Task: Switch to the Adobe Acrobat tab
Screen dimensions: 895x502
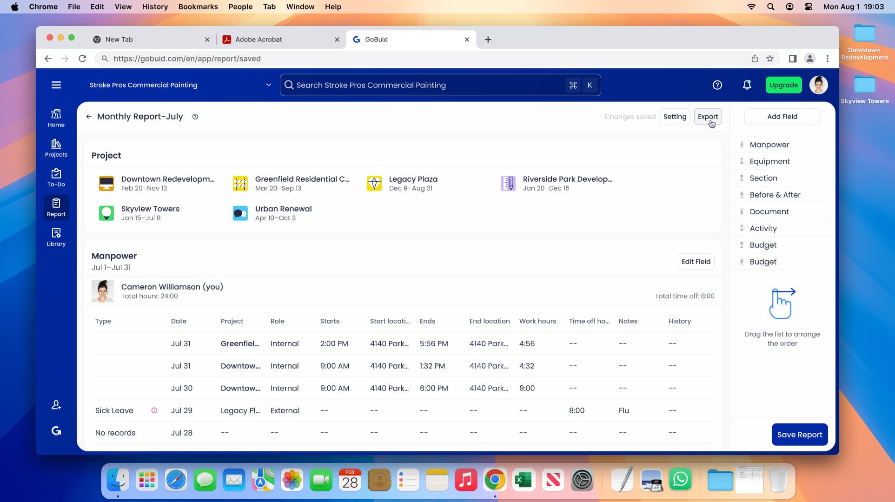Action: (x=259, y=40)
